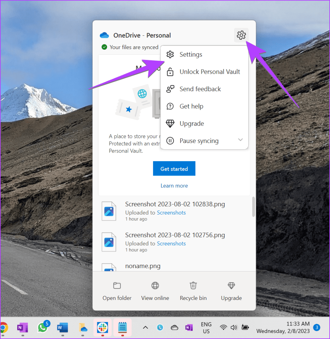Click the View online globe icon
The width and height of the screenshot is (330, 339).
tap(155, 286)
